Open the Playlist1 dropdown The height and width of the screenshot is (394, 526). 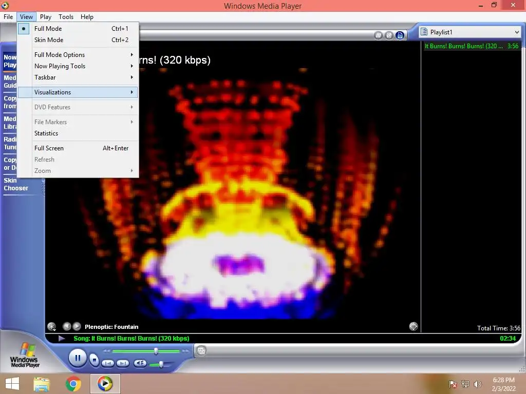471,32
